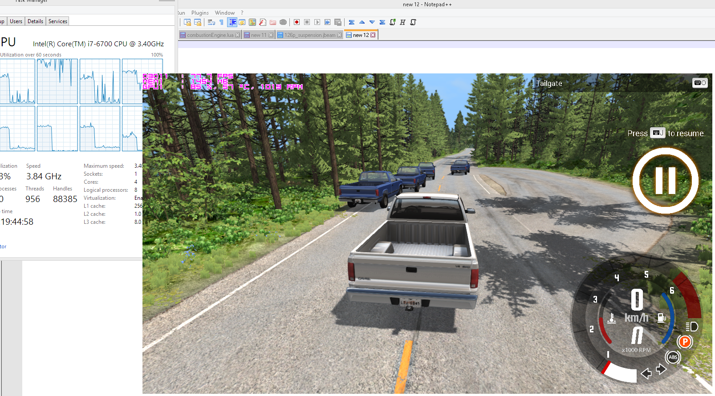Click the blue jump-to-first toolbar icon

tap(352, 22)
